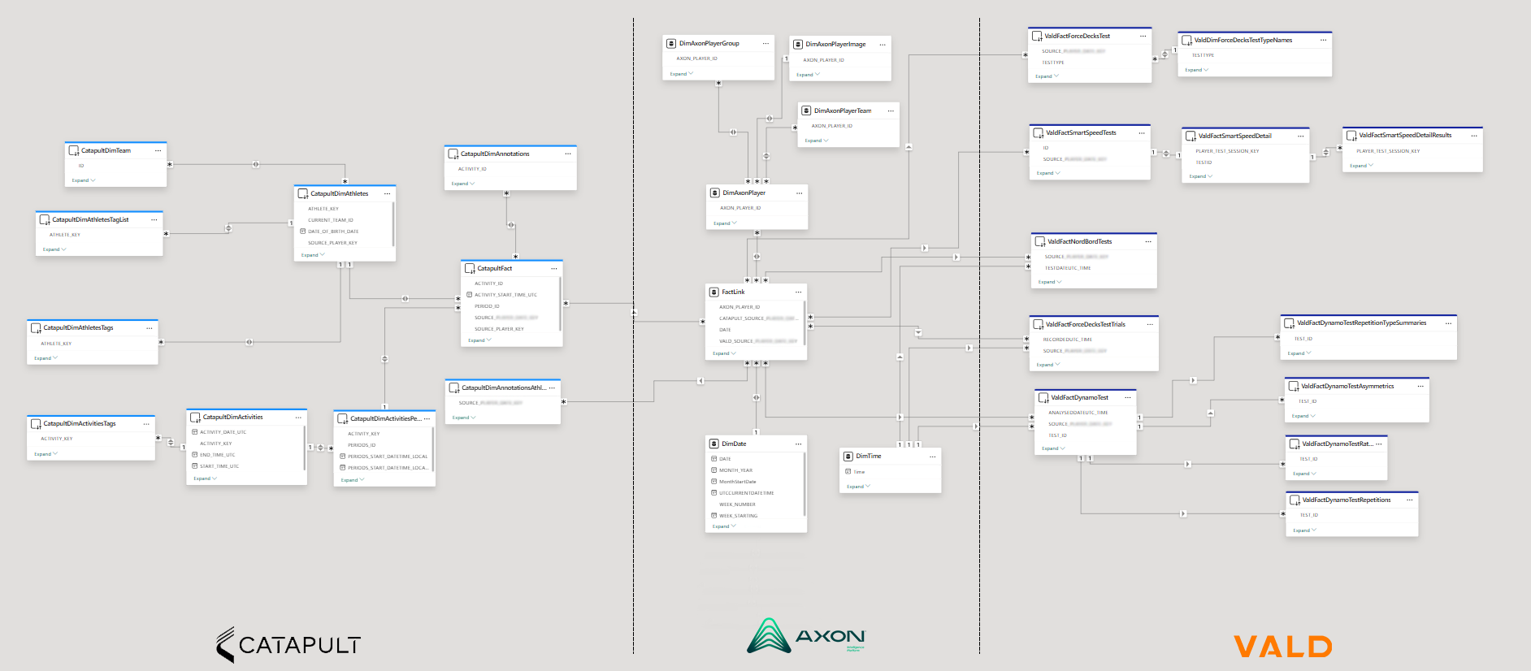Expand the CatapultDimTeam table fields
This screenshot has height=671, width=1531.
point(84,180)
